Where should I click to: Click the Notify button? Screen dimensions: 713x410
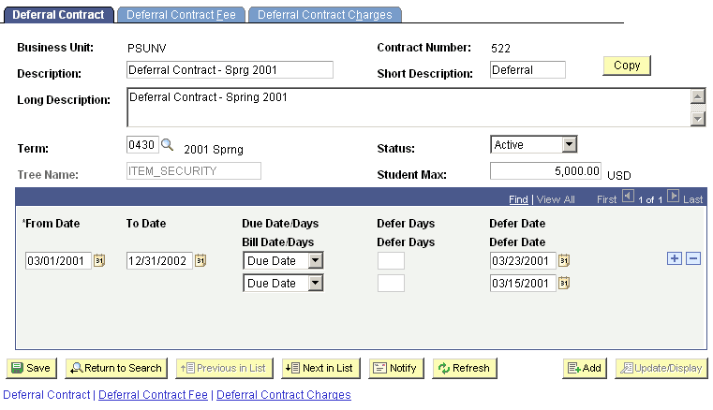pos(396,368)
